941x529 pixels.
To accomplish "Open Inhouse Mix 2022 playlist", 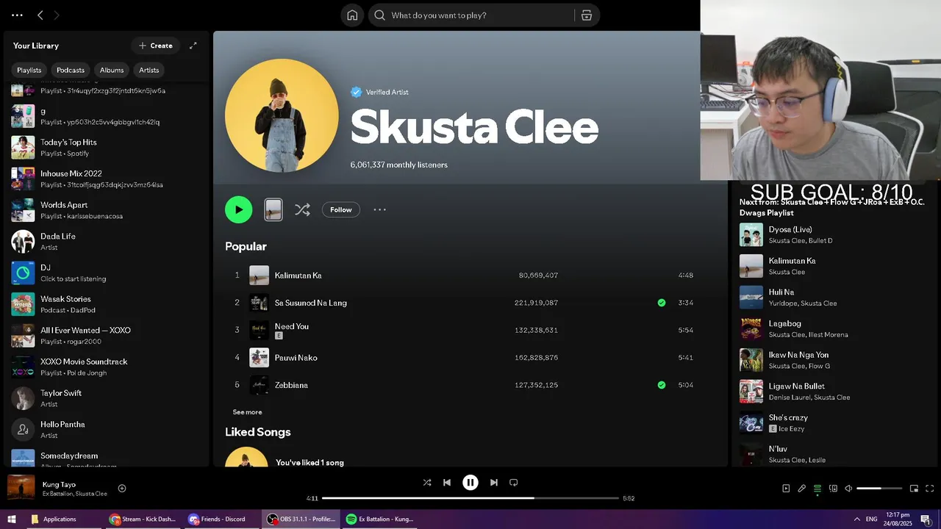I will (107, 179).
